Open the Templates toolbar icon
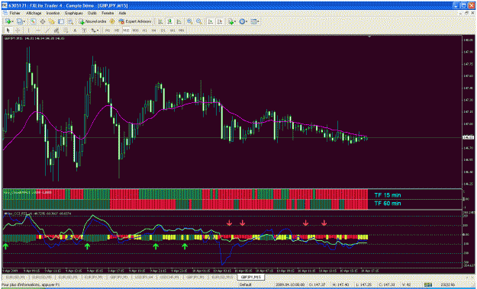Viewport: 477px width, 289px height. click(254, 21)
